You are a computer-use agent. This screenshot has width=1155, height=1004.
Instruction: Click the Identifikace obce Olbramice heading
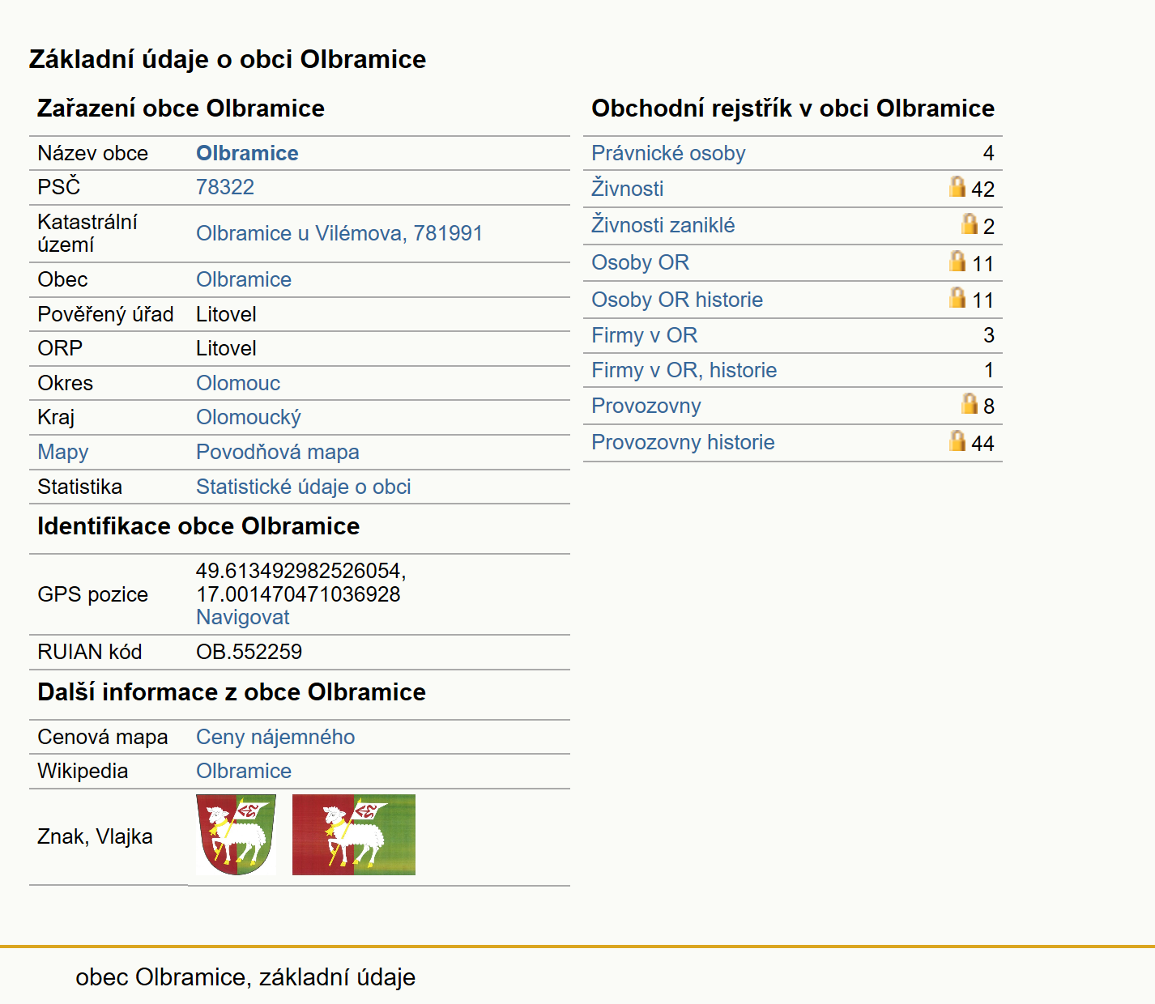(x=198, y=526)
